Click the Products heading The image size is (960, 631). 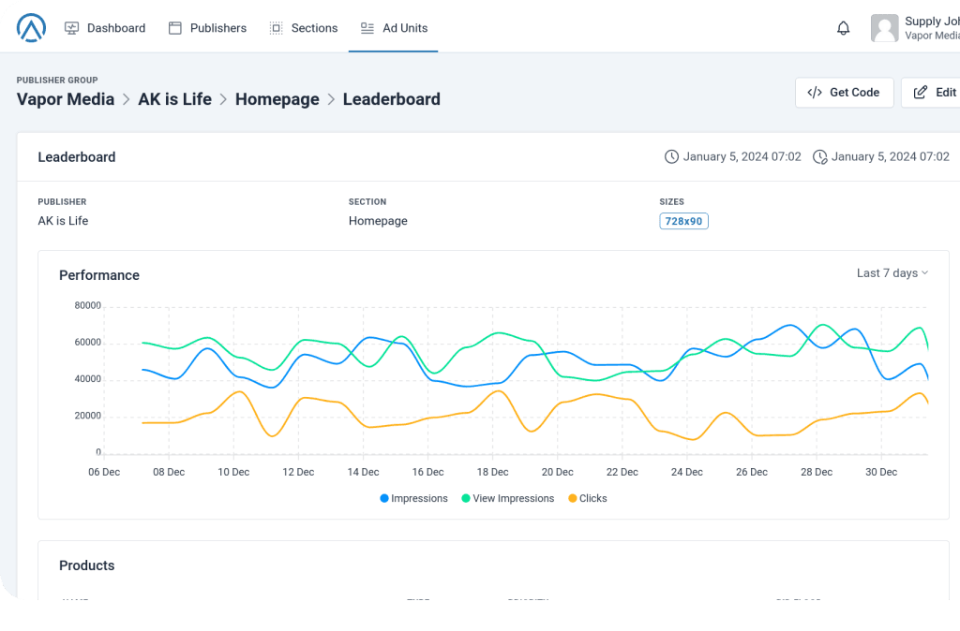[x=87, y=565]
